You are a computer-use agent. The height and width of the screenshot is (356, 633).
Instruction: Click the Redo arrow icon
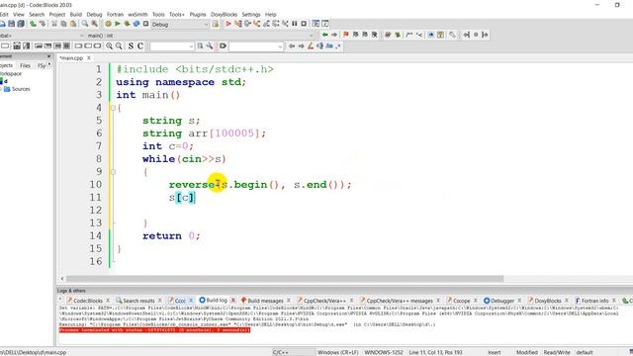pyautogui.click(x=42, y=24)
